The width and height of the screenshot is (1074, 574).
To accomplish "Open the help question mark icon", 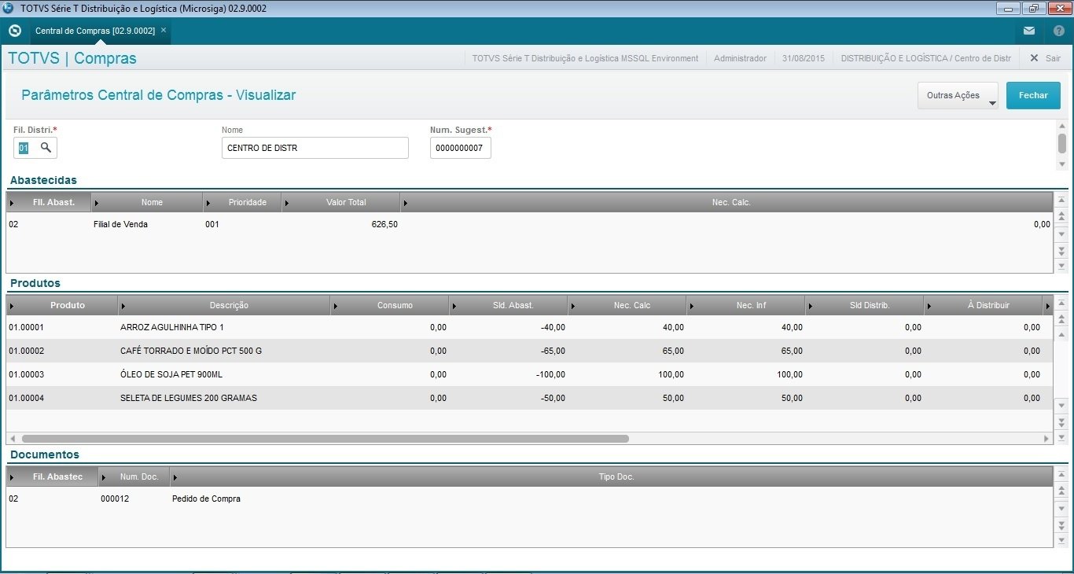I will pyautogui.click(x=1059, y=31).
